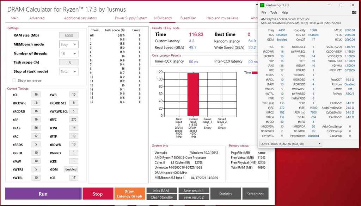
Task: Click the red Stop button
Action: pyautogui.click(x=98, y=194)
